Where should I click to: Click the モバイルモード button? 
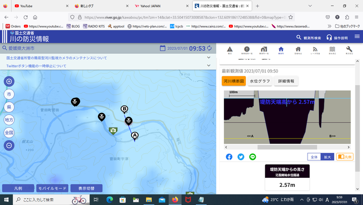click(52, 188)
